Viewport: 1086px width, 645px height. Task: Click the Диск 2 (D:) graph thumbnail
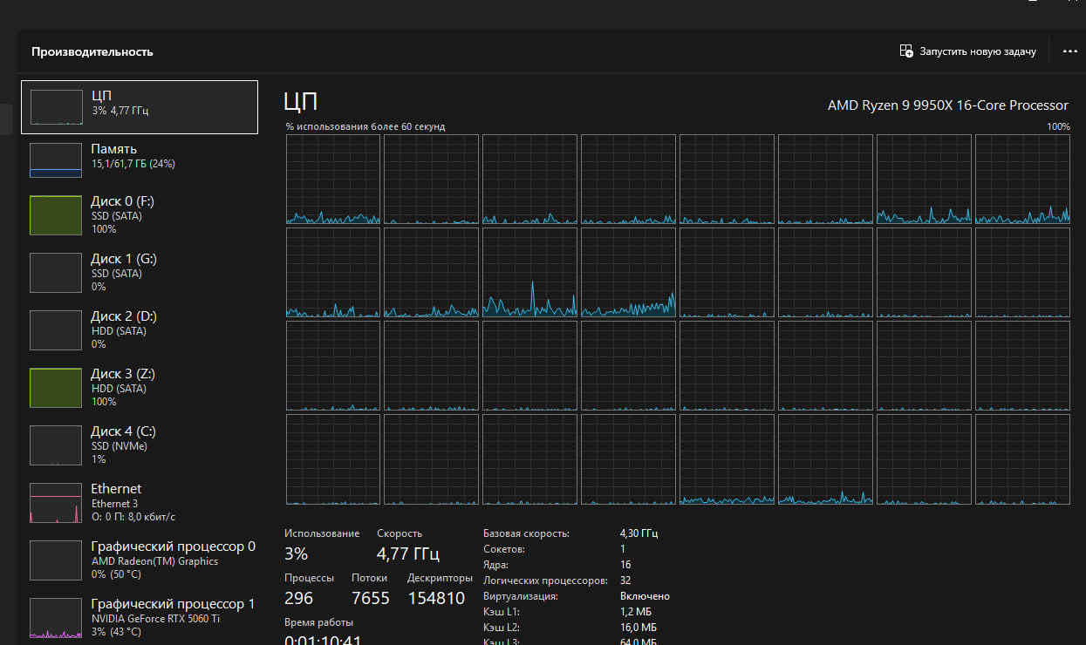tap(56, 330)
